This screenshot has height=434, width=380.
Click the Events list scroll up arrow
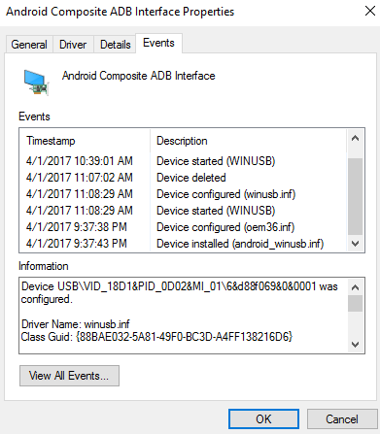tap(356, 139)
